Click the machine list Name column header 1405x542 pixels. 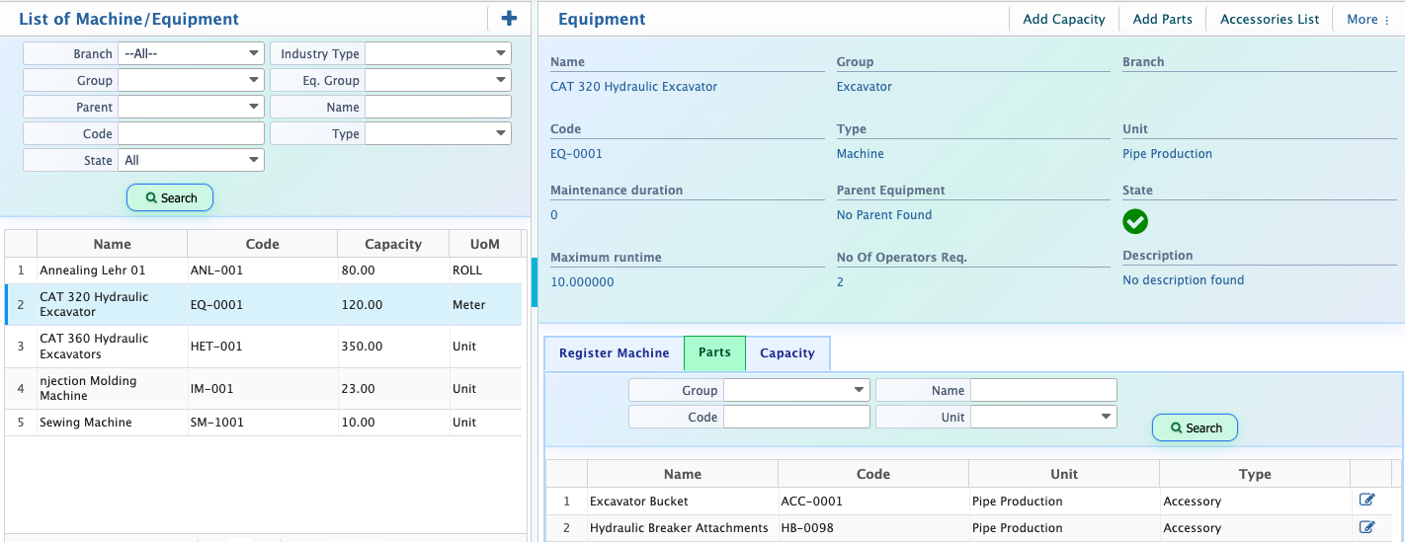(x=112, y=244)
